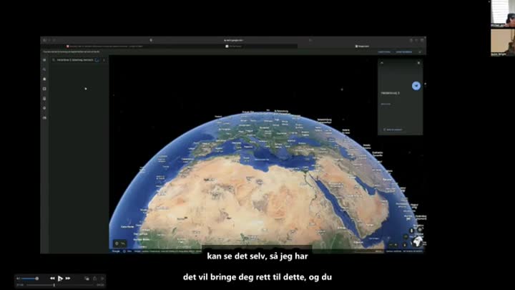The width and height of the screenshot is (515, 290).
Task: Click the dice icon in Earth sidebar
Action: 44,89
